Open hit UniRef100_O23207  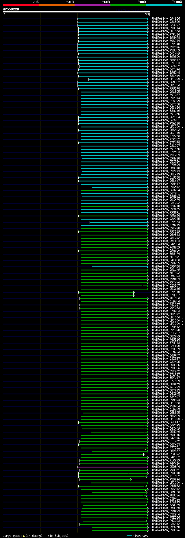166,25
